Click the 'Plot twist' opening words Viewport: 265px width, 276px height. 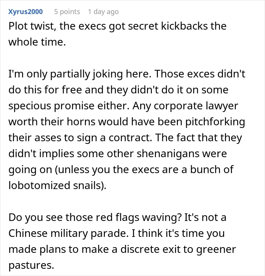click(x=32, y=26)
